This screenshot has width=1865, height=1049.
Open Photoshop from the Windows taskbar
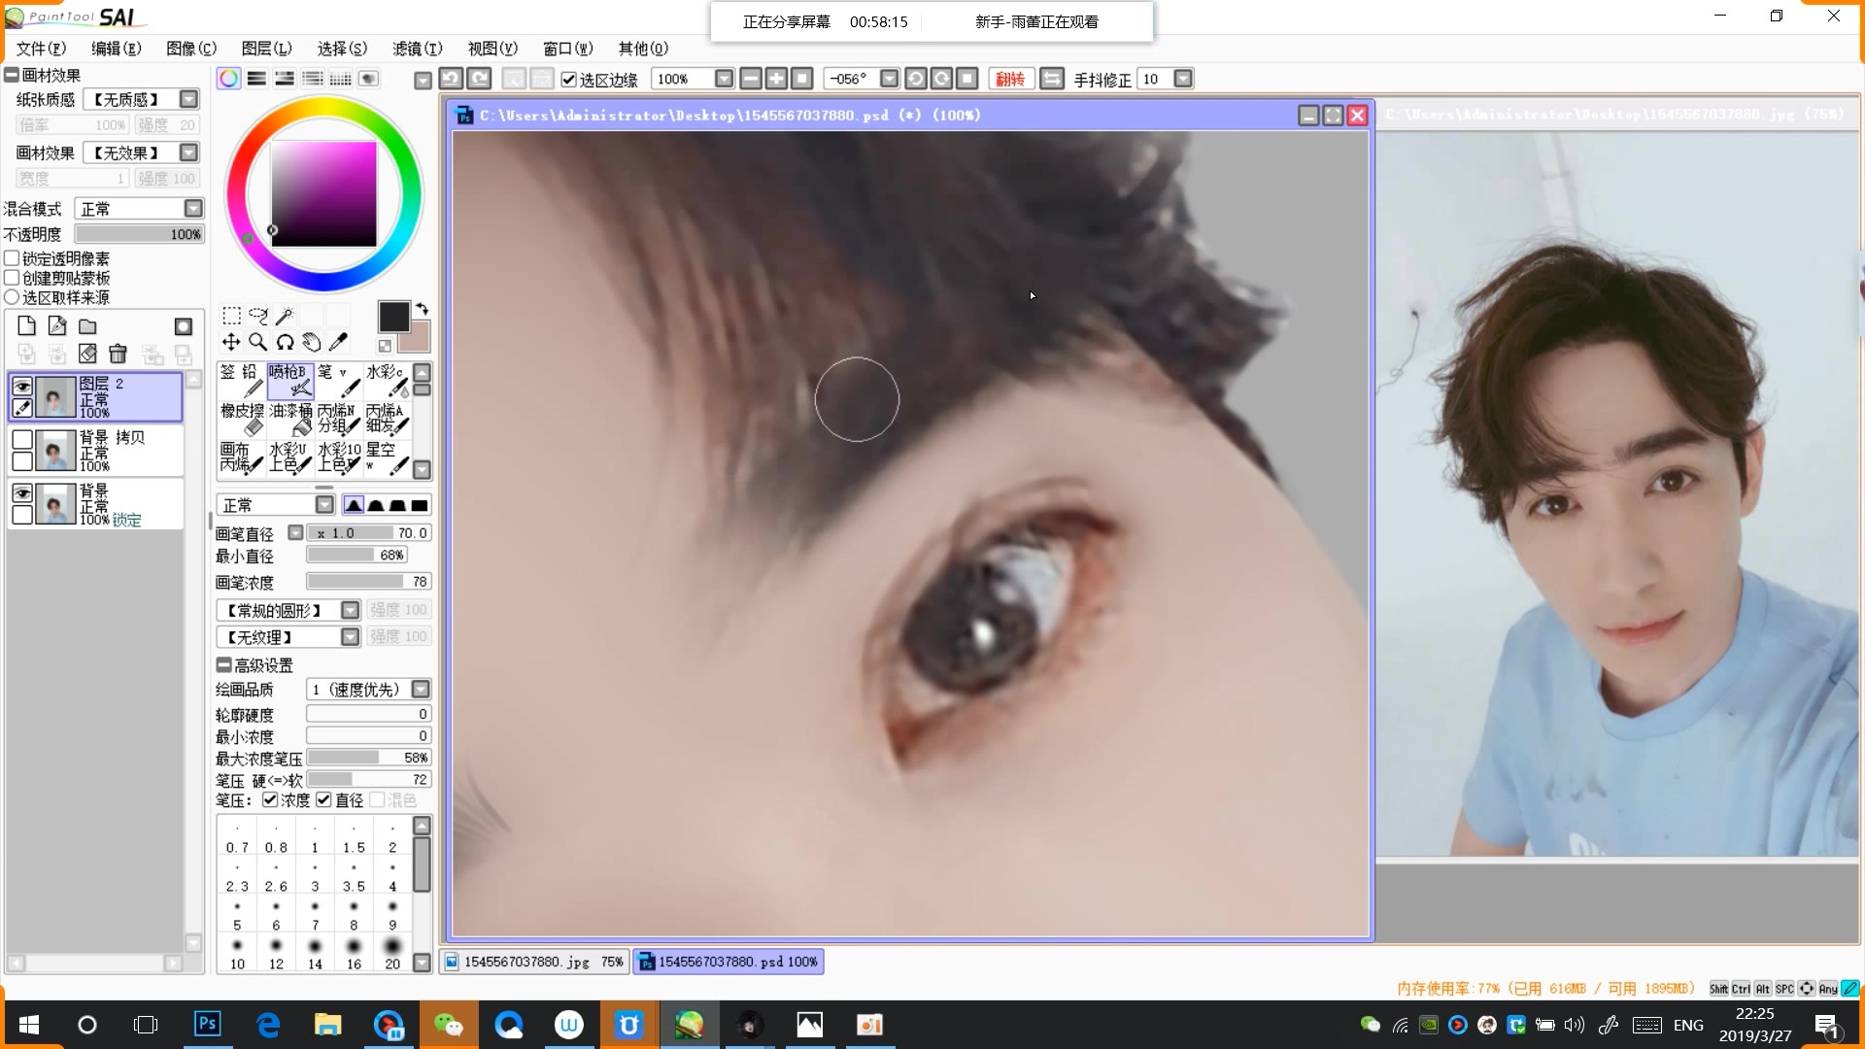click(207, 1024)
